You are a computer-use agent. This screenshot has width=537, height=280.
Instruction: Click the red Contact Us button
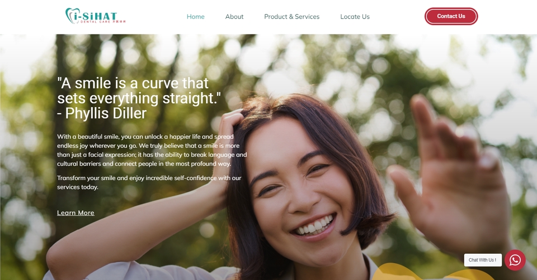point(451,16)
